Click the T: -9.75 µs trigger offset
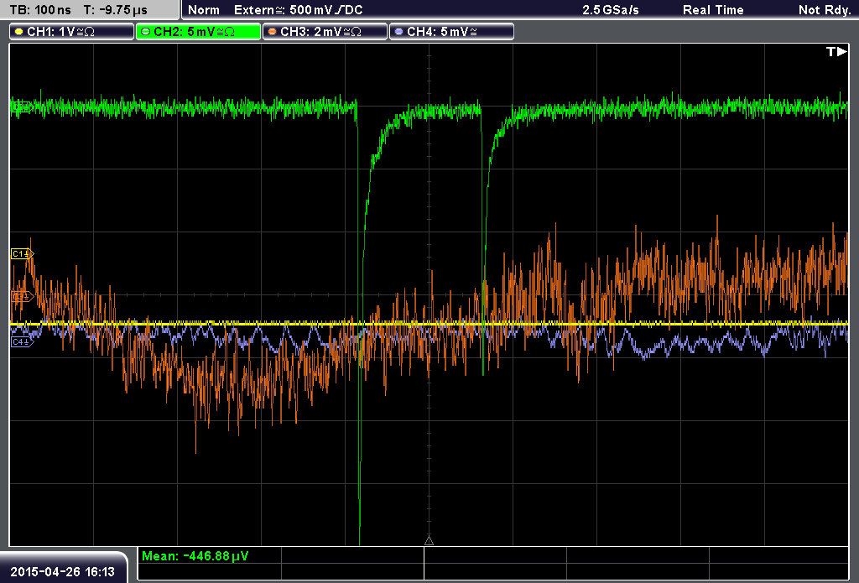 point(115,10)
